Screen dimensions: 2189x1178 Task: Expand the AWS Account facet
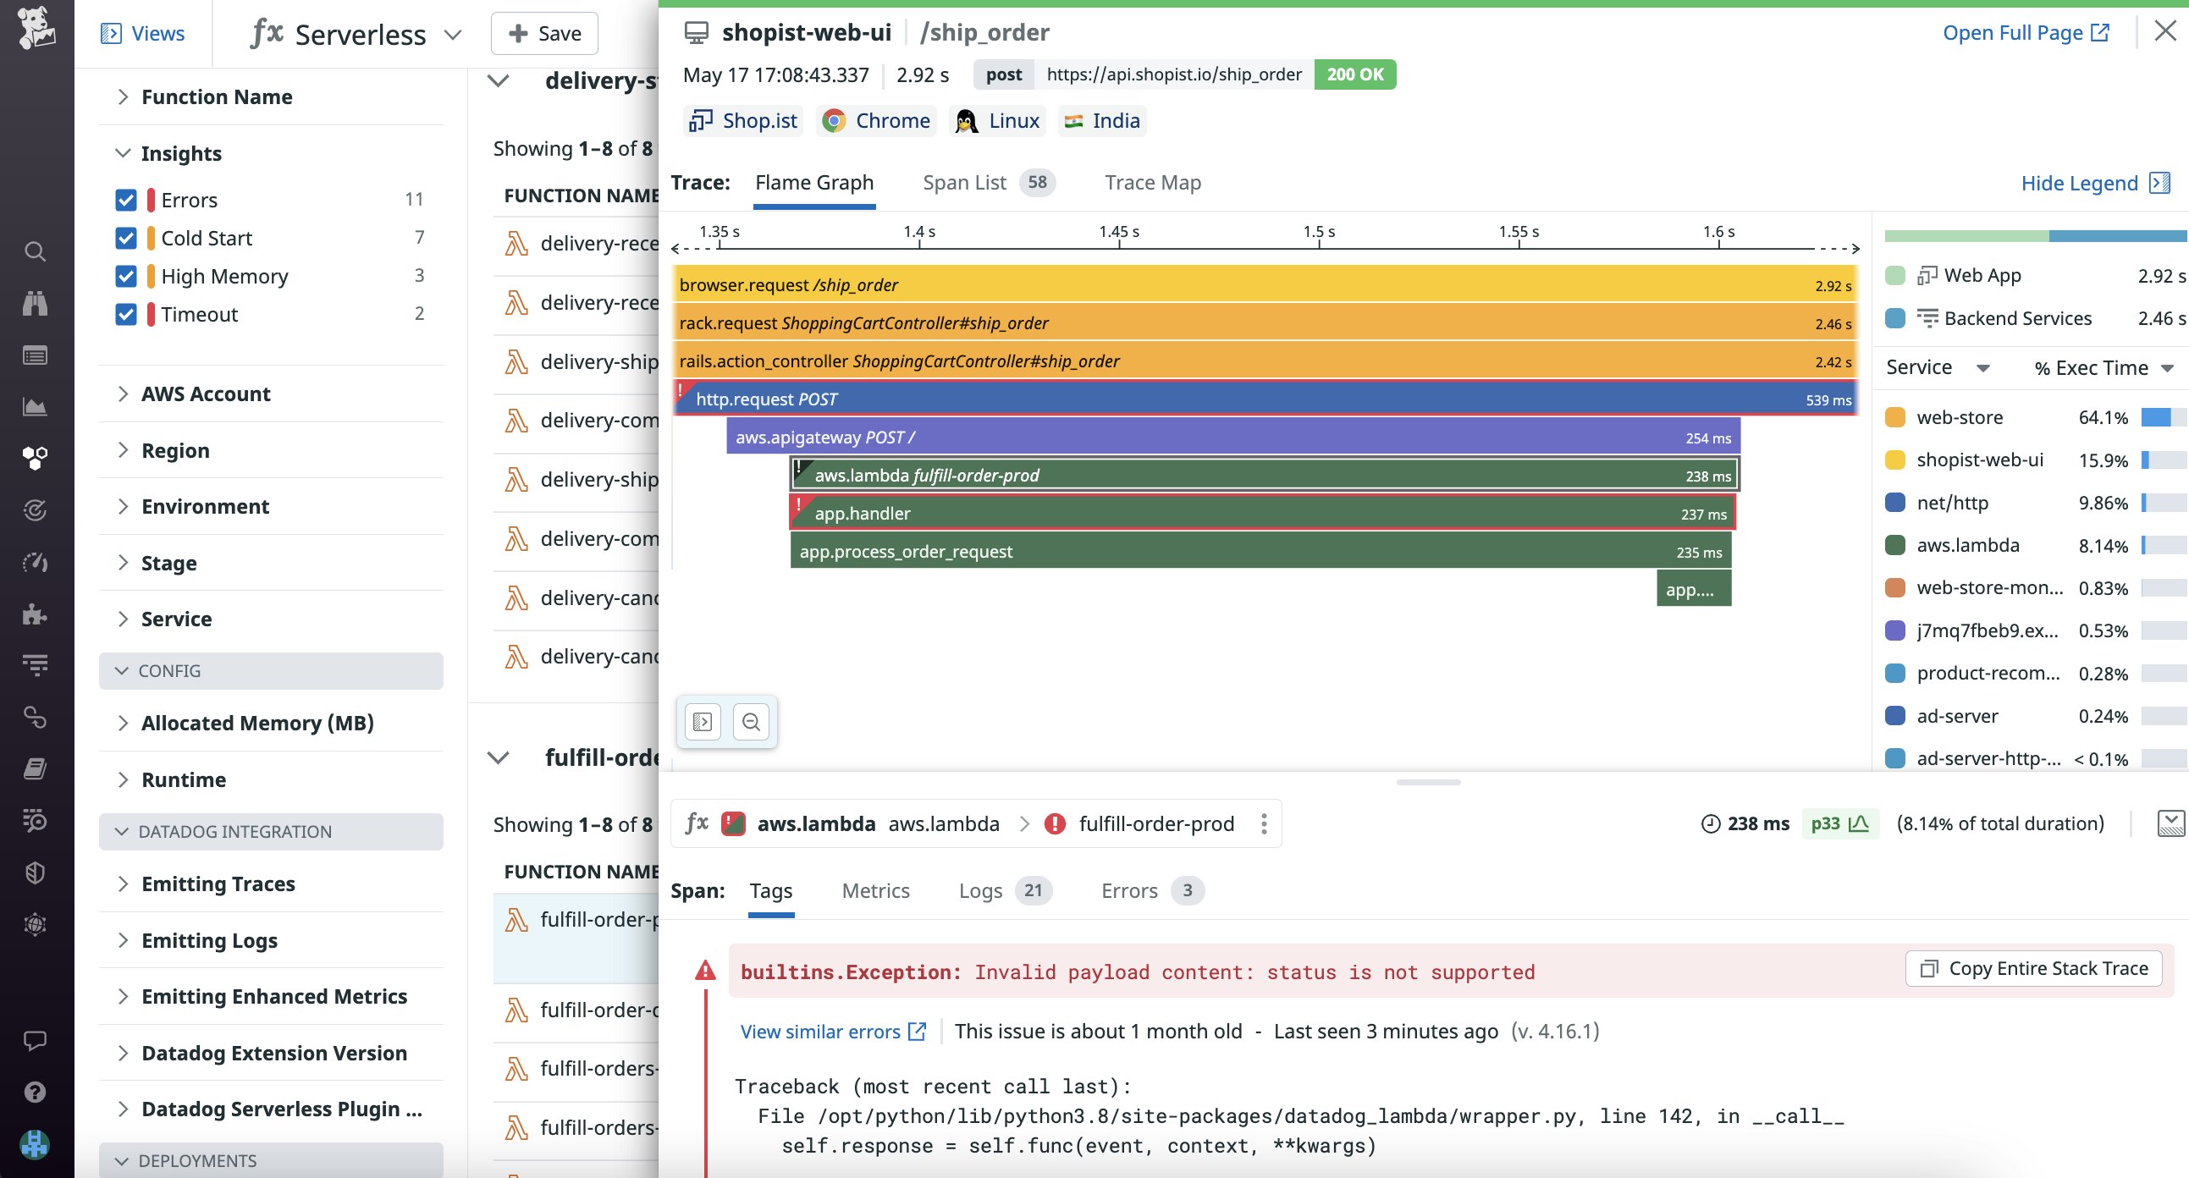tap(205, 394)
